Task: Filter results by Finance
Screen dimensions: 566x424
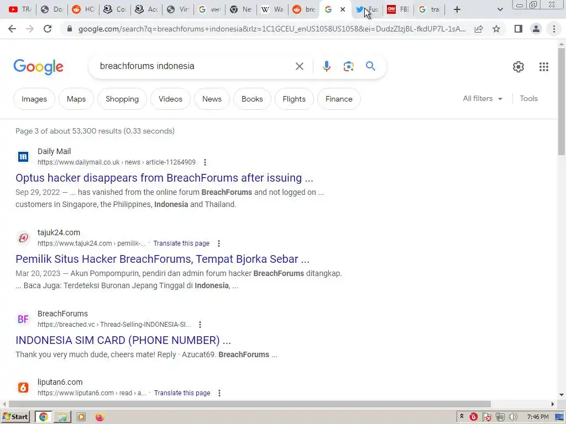Action: click(339, 99)
